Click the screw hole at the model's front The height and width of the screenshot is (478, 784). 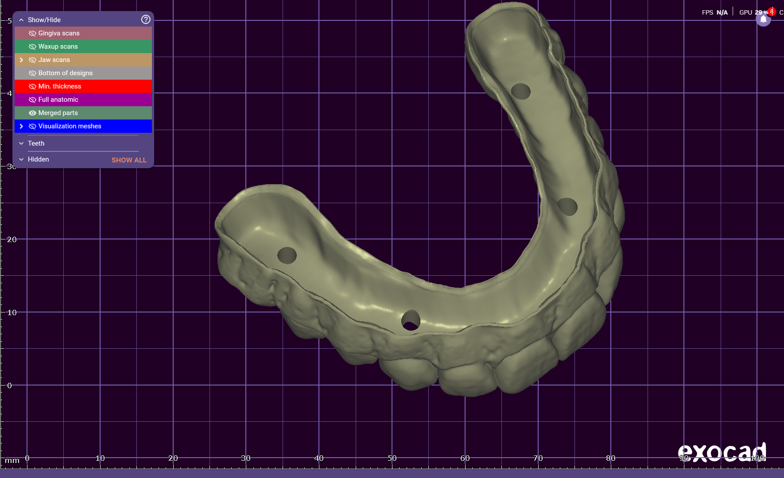[x=411, y=320]
